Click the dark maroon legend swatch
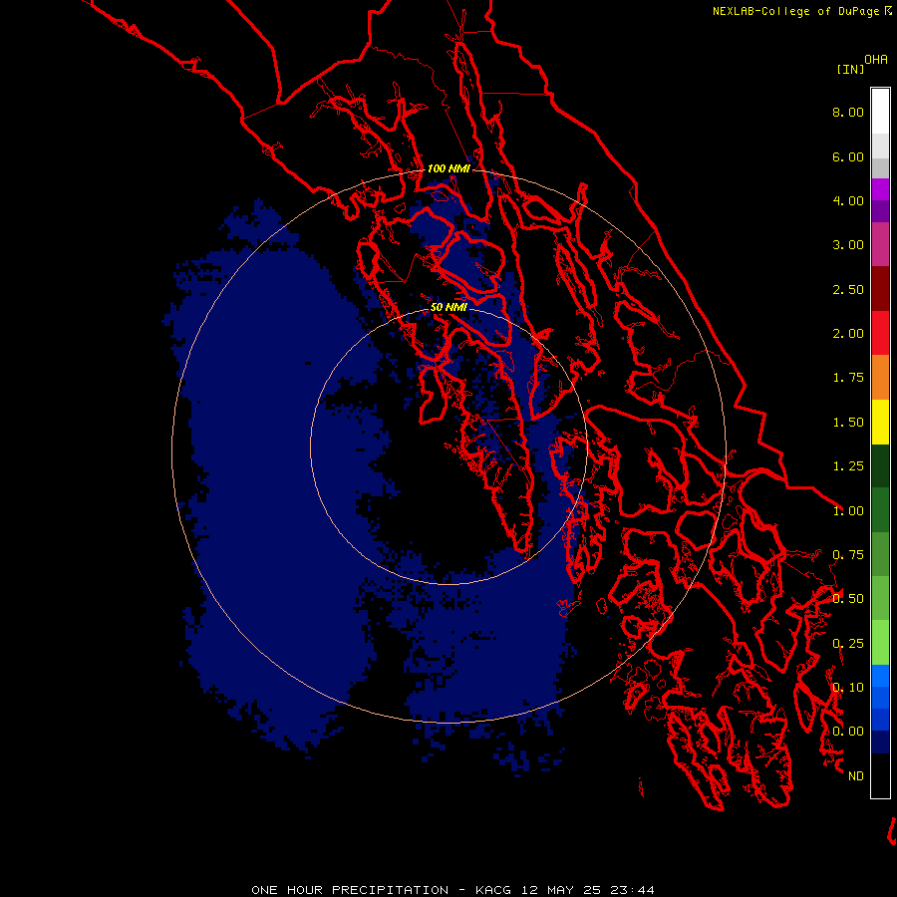Viewport: 897px width, 897px height. point(880,289)
